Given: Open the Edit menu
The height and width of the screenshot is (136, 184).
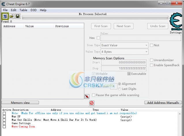Looking at the screenshot, I should tap(14, 10).
